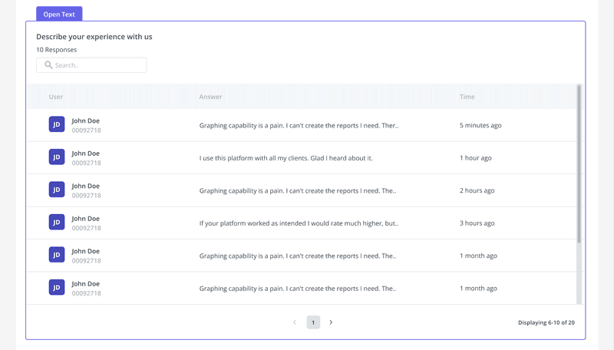The width and height of the screenshot is (614, 350).
Task: Click the Search input field
Action: coord(91,65)
